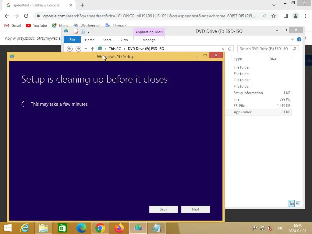The image size is (312, 234).
Task: Click the Windows Setup taskbar icon
Action: pos(138,228)
